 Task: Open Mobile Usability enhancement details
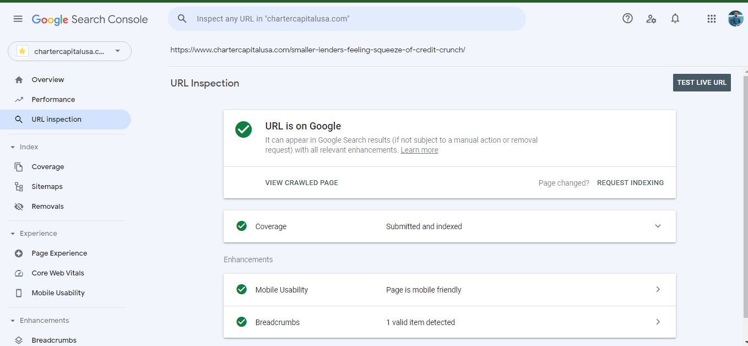point(658,290)
